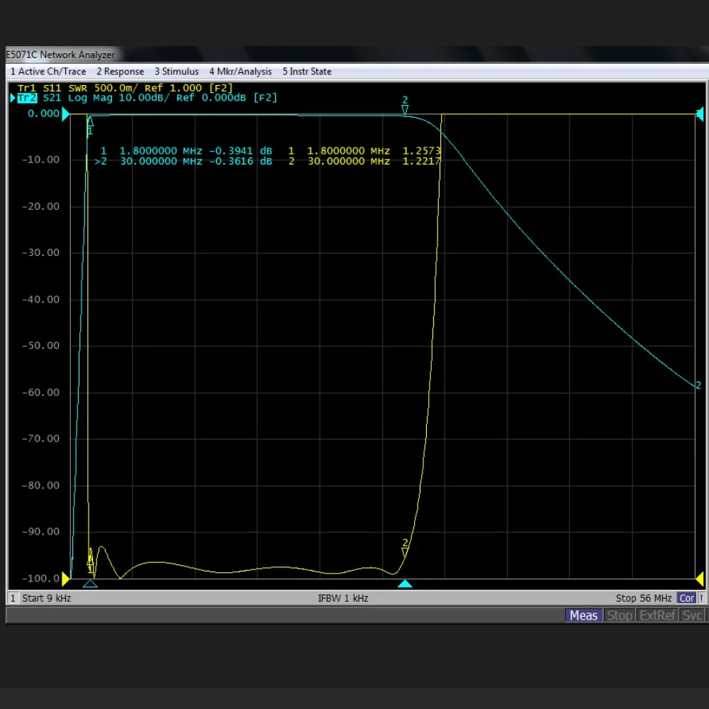Click cyan marker 2 readout 30.000000 MHz -0.3616 dB

(x=183, y=162)
